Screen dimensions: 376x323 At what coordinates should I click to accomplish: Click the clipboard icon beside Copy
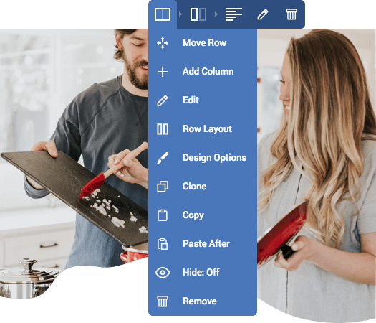tap(163, 215)
